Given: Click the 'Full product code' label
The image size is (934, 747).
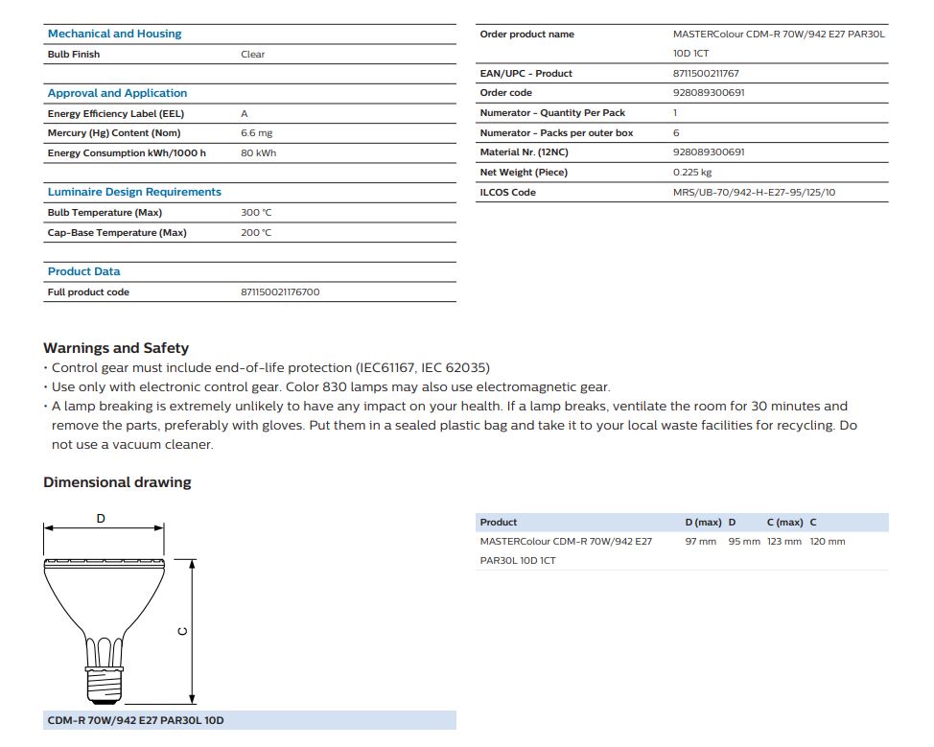Looking at the screenshot, I should [88, 292].
